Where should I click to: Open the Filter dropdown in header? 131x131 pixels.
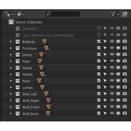[115, 14]
